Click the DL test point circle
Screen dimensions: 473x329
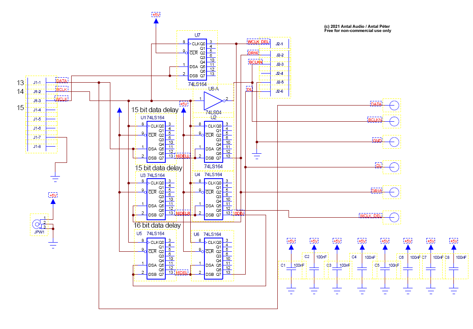coord(394,167)
